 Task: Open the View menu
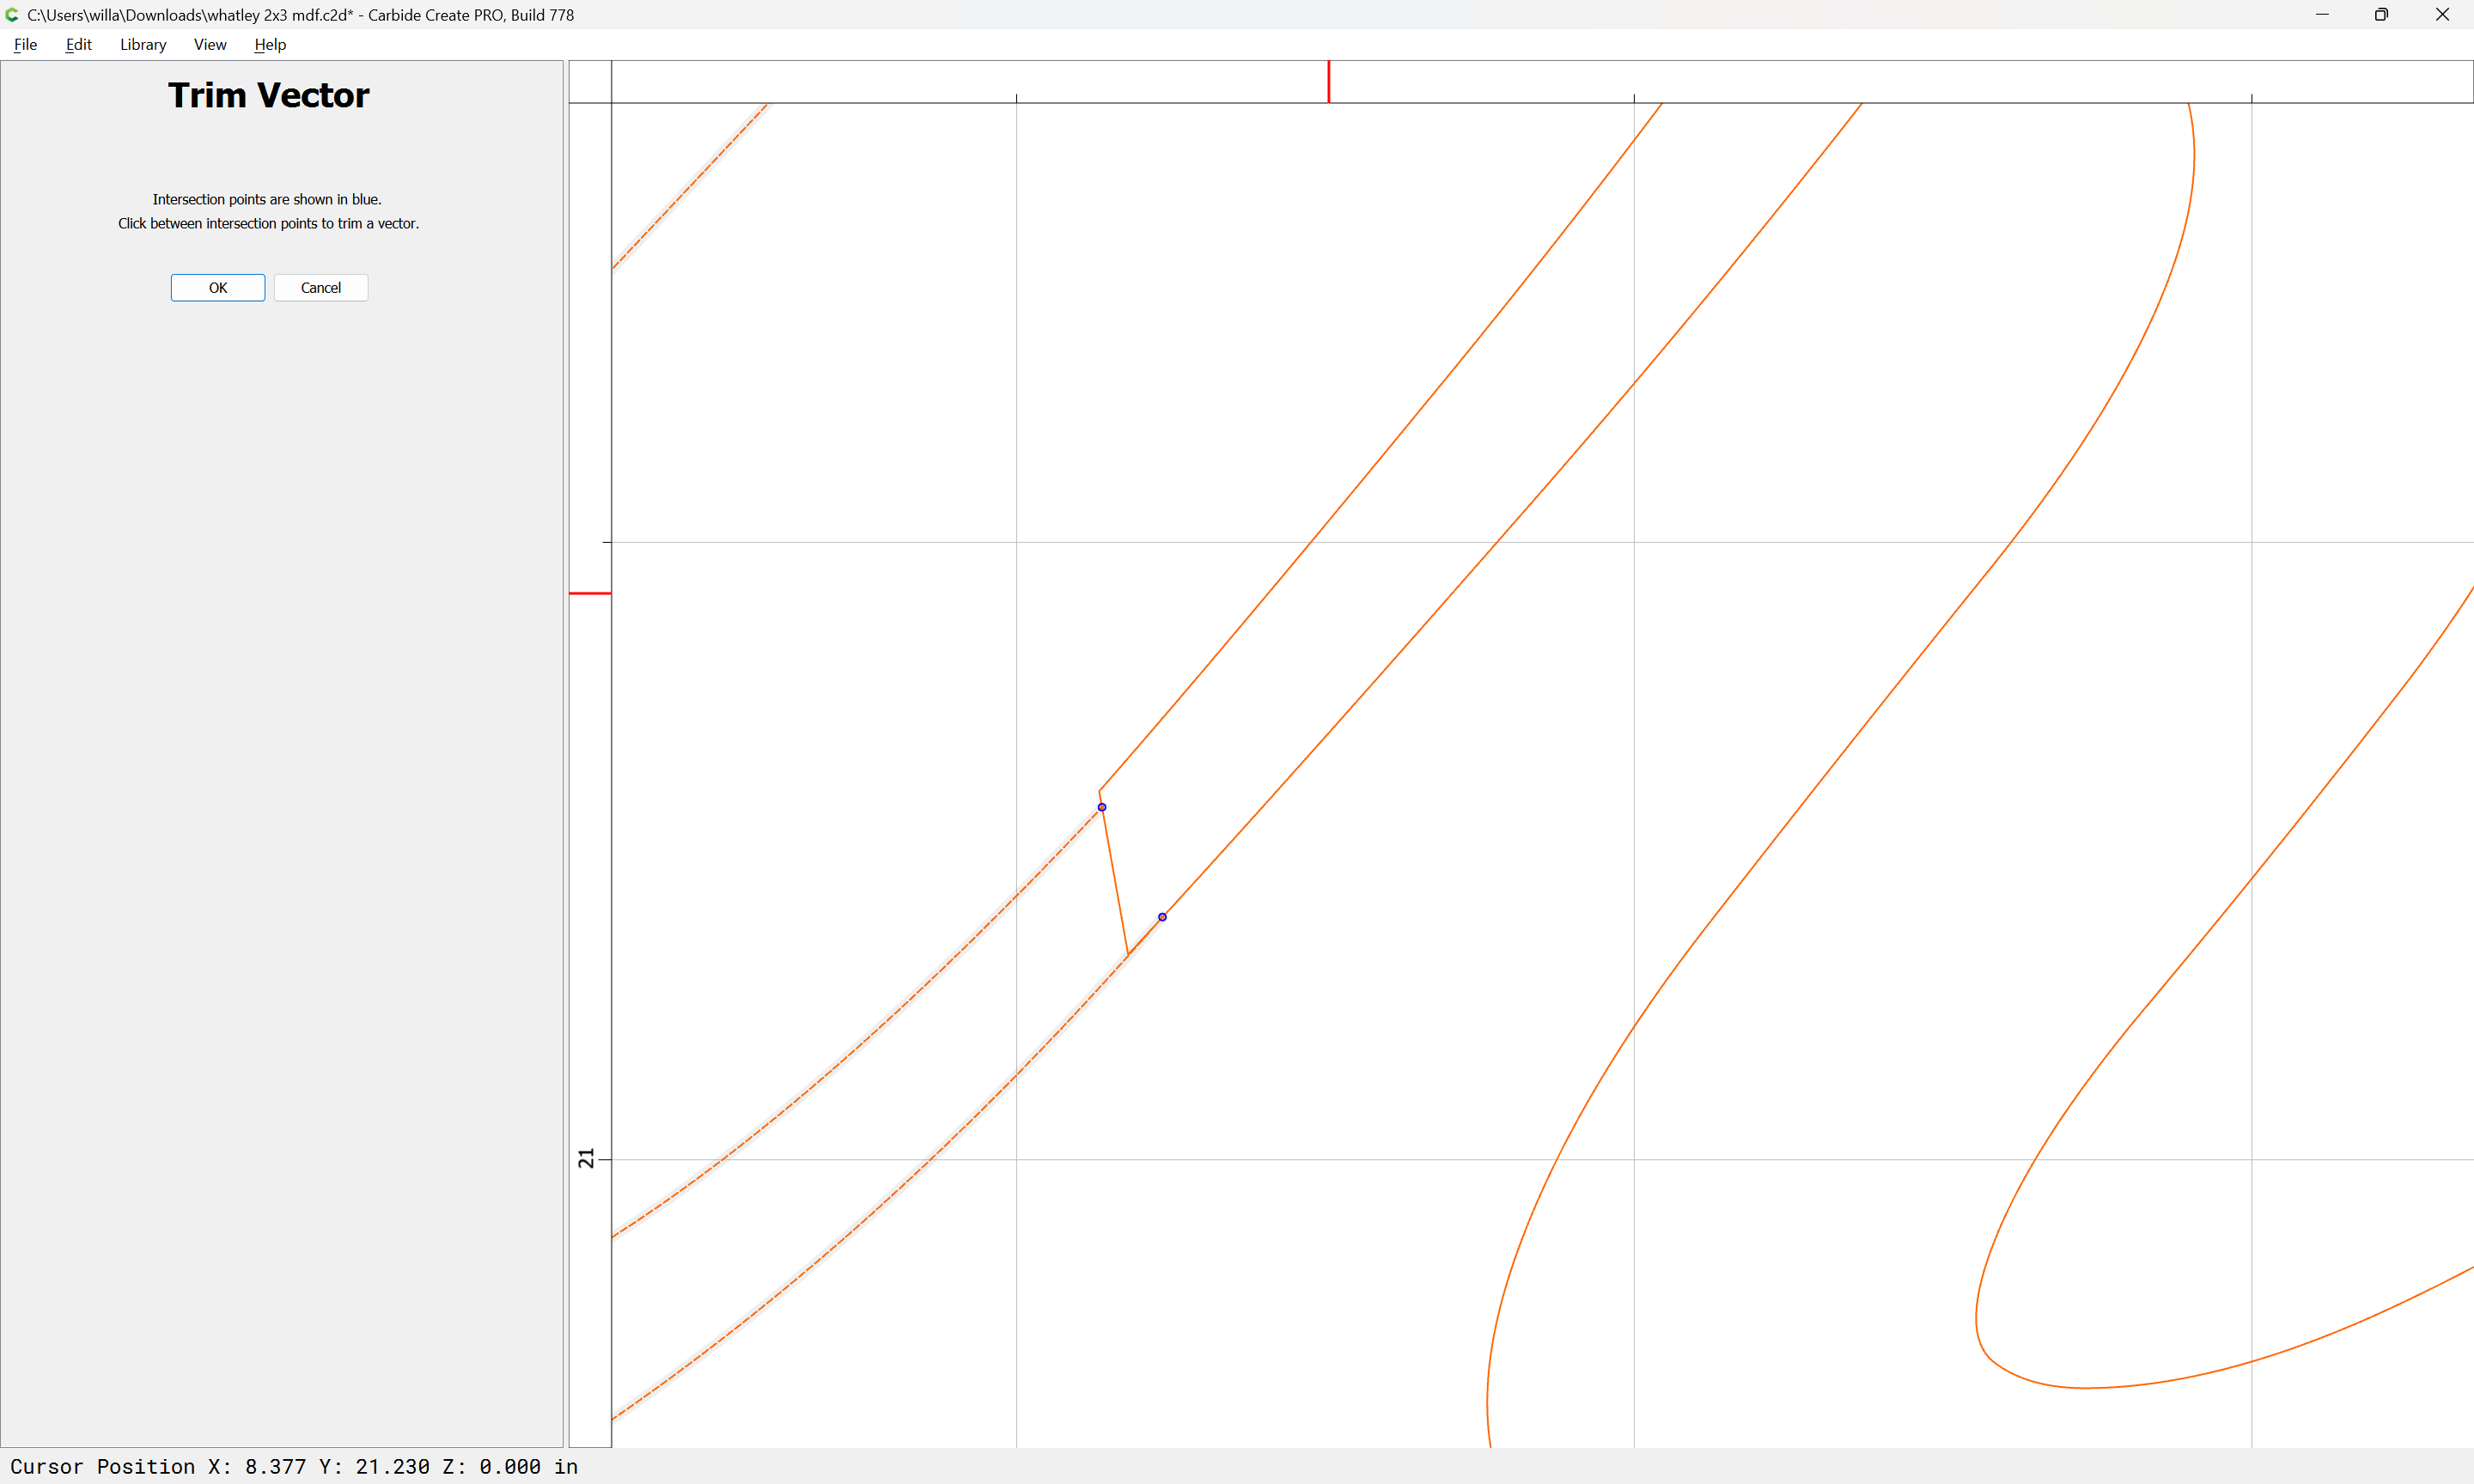[x=210, y=44]
